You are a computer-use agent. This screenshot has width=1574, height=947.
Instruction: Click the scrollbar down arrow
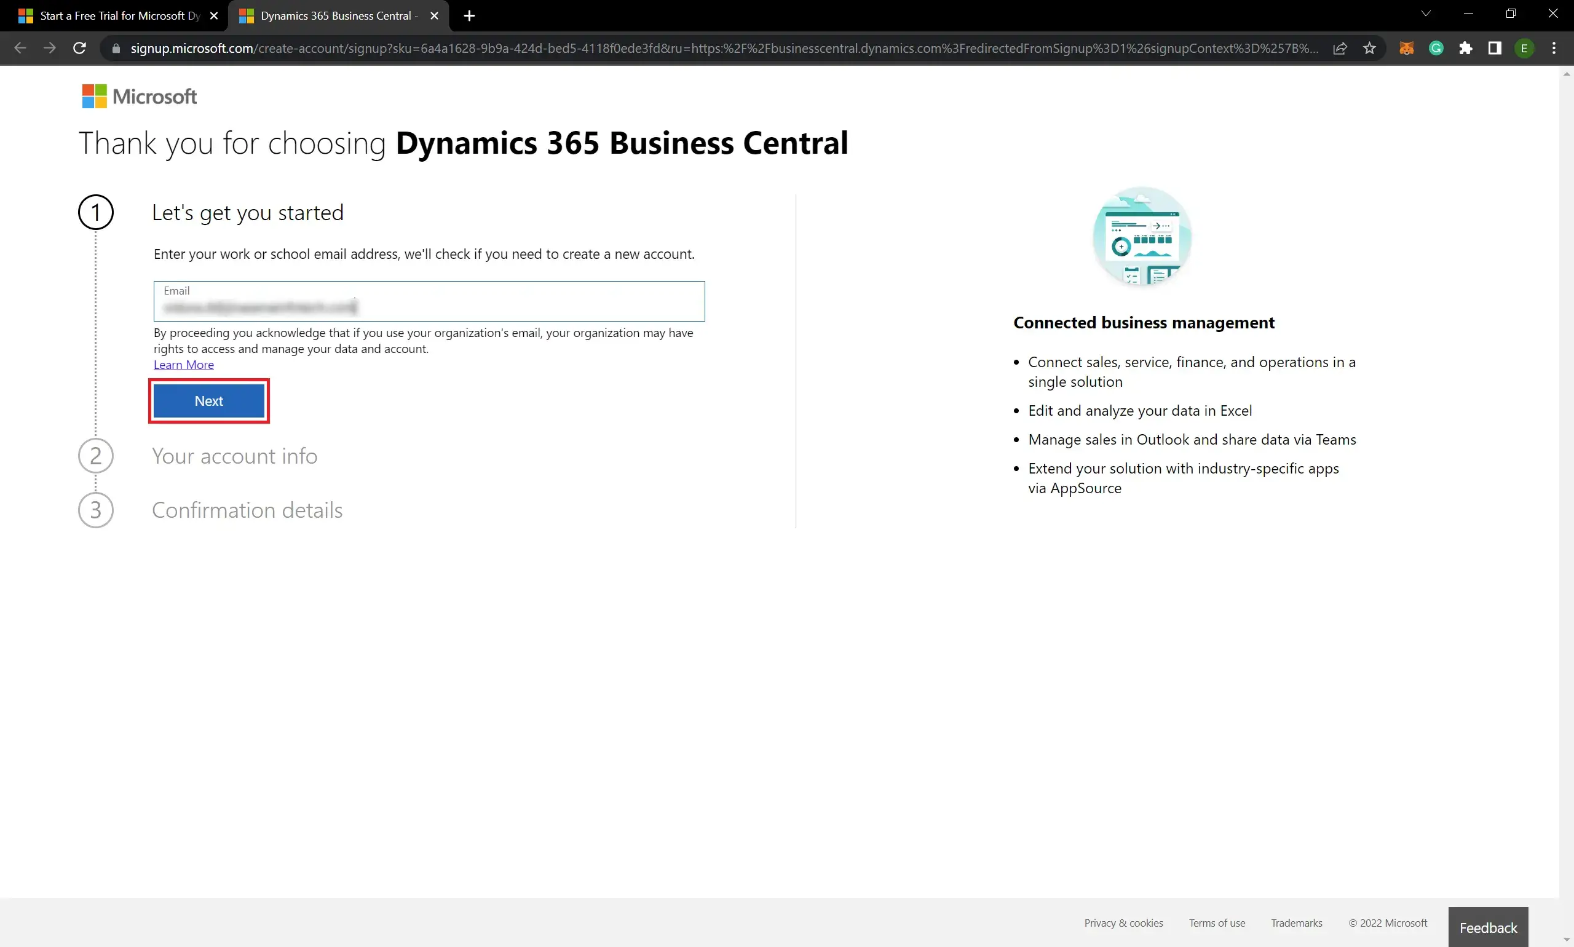click(1567, 940)
